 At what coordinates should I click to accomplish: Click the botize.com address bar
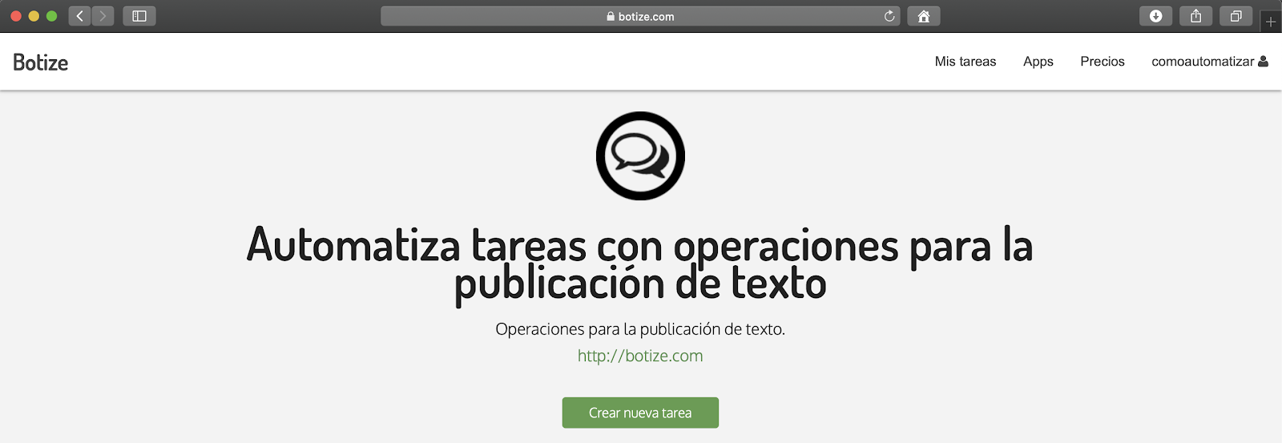tap(640, 16)
